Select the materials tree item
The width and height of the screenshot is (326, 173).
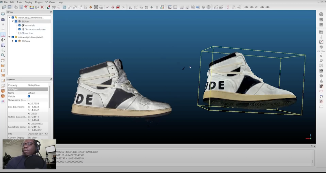pos(30,25)
